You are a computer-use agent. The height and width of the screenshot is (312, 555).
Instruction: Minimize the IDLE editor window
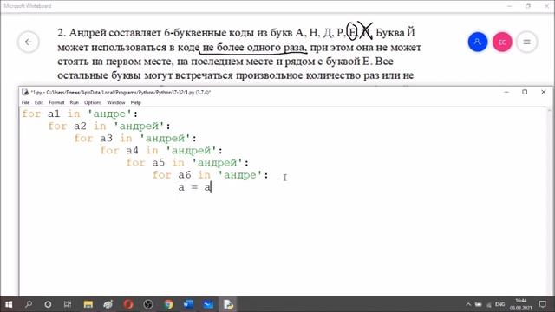[506, 92]
